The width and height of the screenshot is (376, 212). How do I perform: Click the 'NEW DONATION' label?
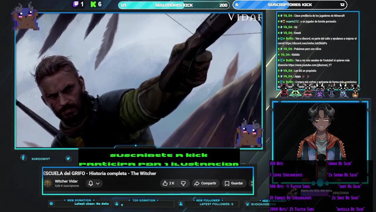pos(79,200)
